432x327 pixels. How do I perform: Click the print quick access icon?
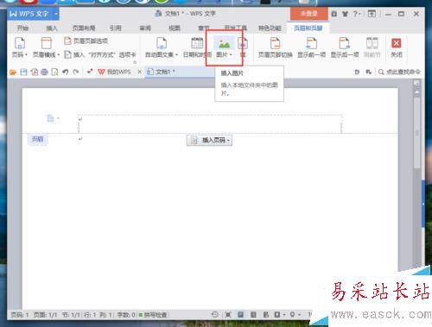tap(44, 72)
